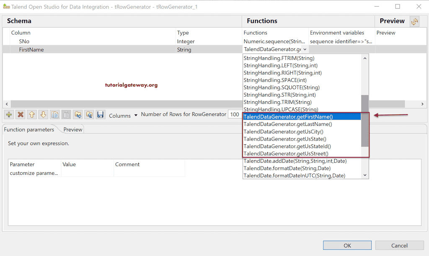
Task: Pick StringHandling.SPACE(int) option
Action: click(x=302, y=80)
